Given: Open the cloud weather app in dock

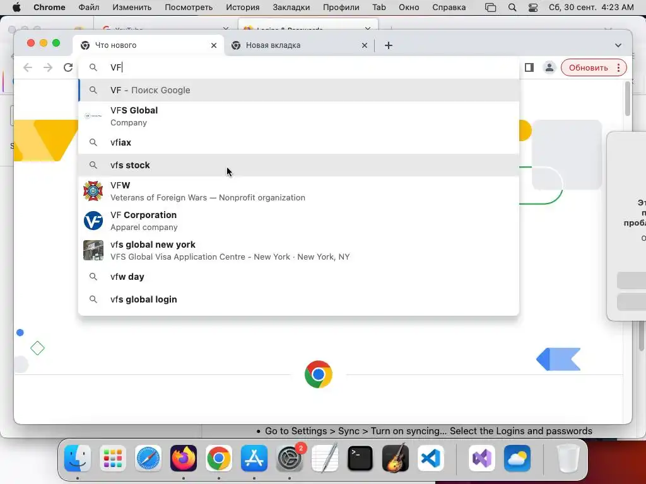Looking at the screenshot, I should [x=517, y=458].
